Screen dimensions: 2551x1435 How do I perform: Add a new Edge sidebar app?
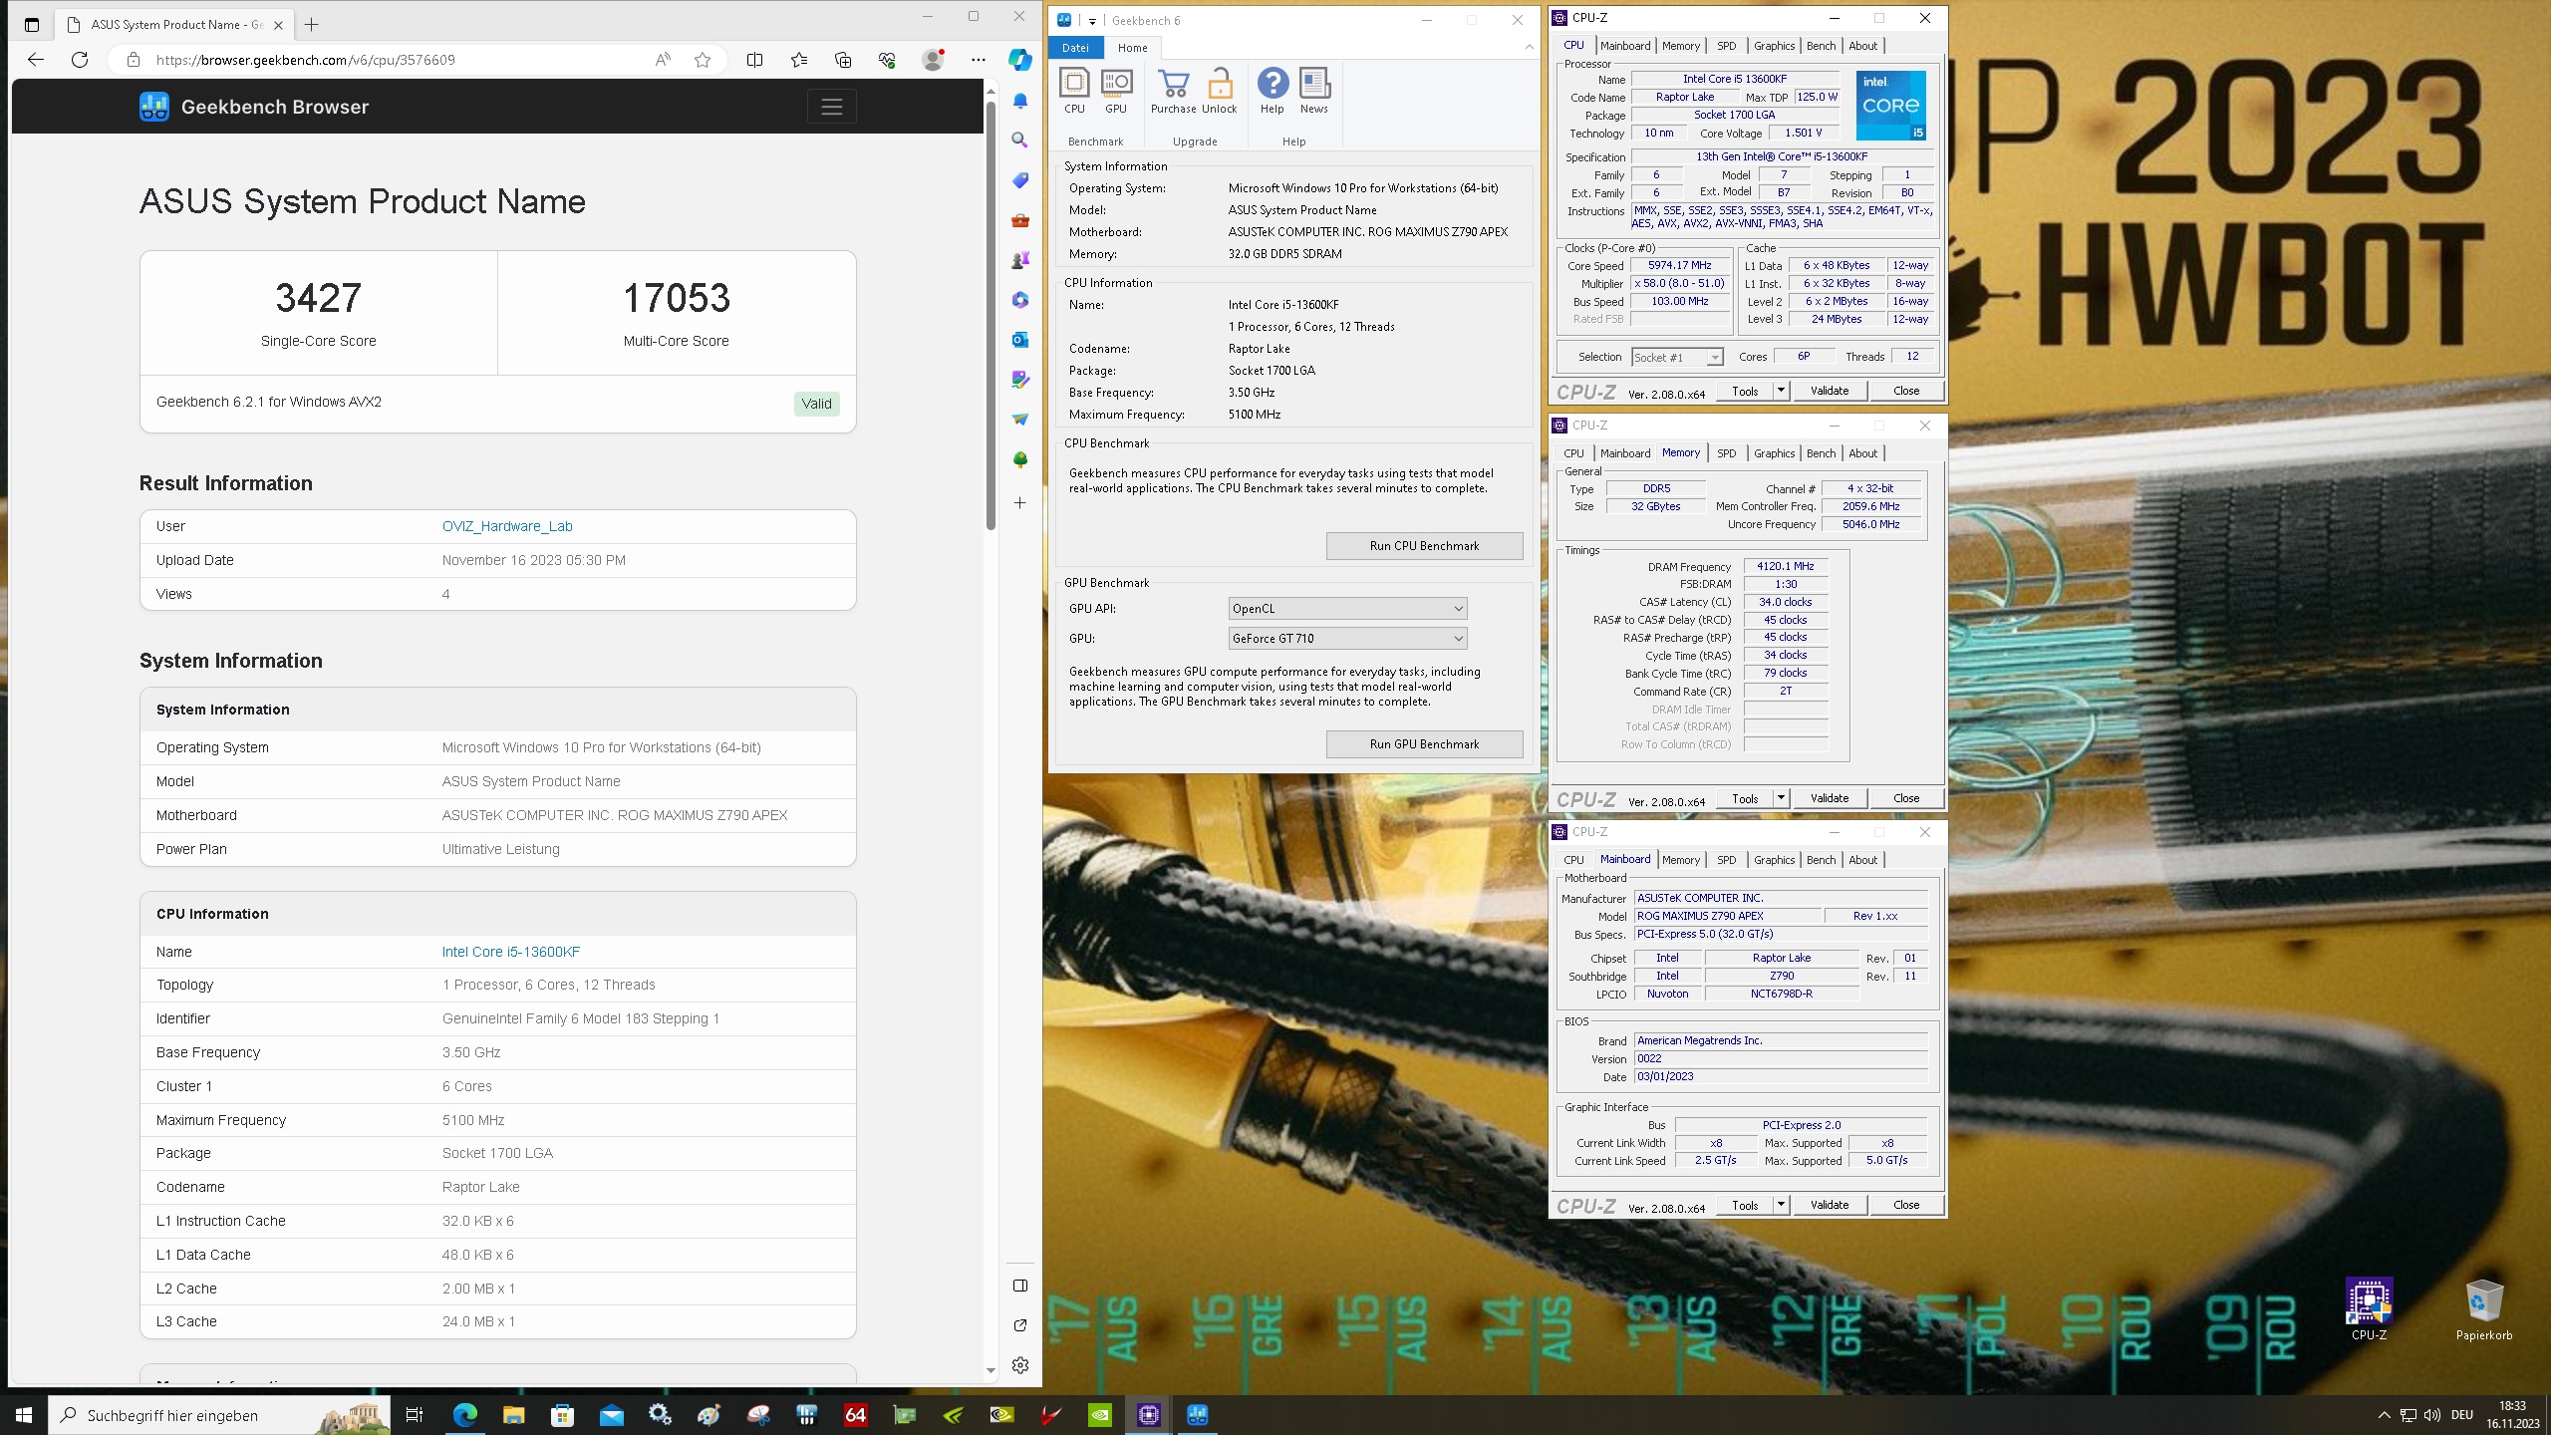pos(1019,503)
